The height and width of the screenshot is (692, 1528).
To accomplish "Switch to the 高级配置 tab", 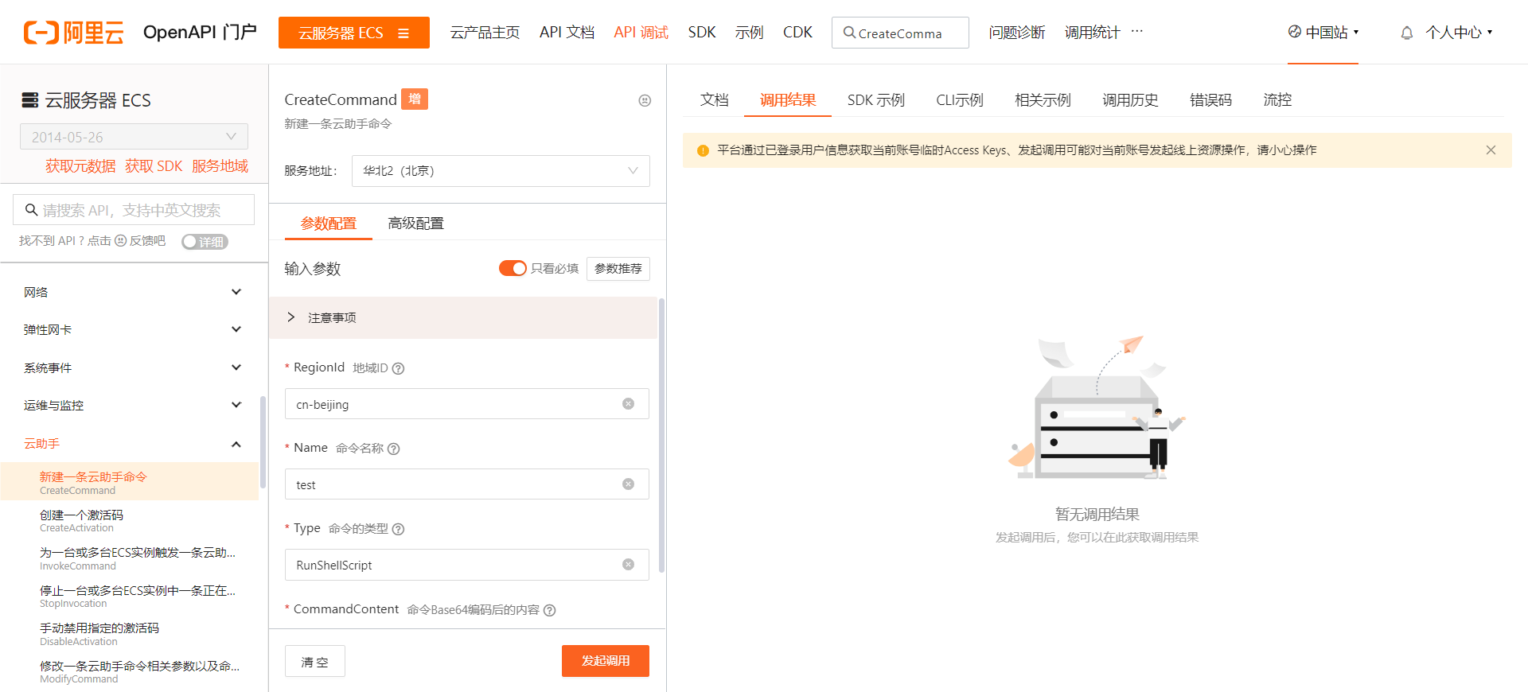I will pos(415,224).
